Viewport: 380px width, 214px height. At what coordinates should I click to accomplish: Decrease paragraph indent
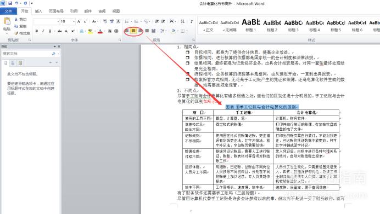pos(157,21)
